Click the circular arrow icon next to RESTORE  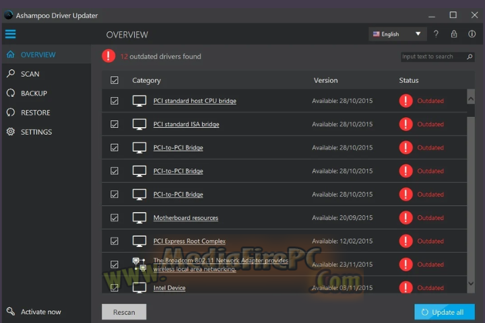pyautogui.click(x=11, y=112)
